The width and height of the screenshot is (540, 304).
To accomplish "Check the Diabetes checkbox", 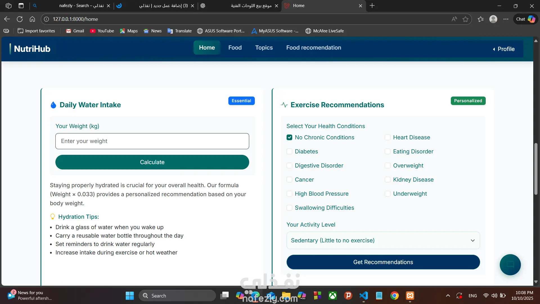I will 289,151.
